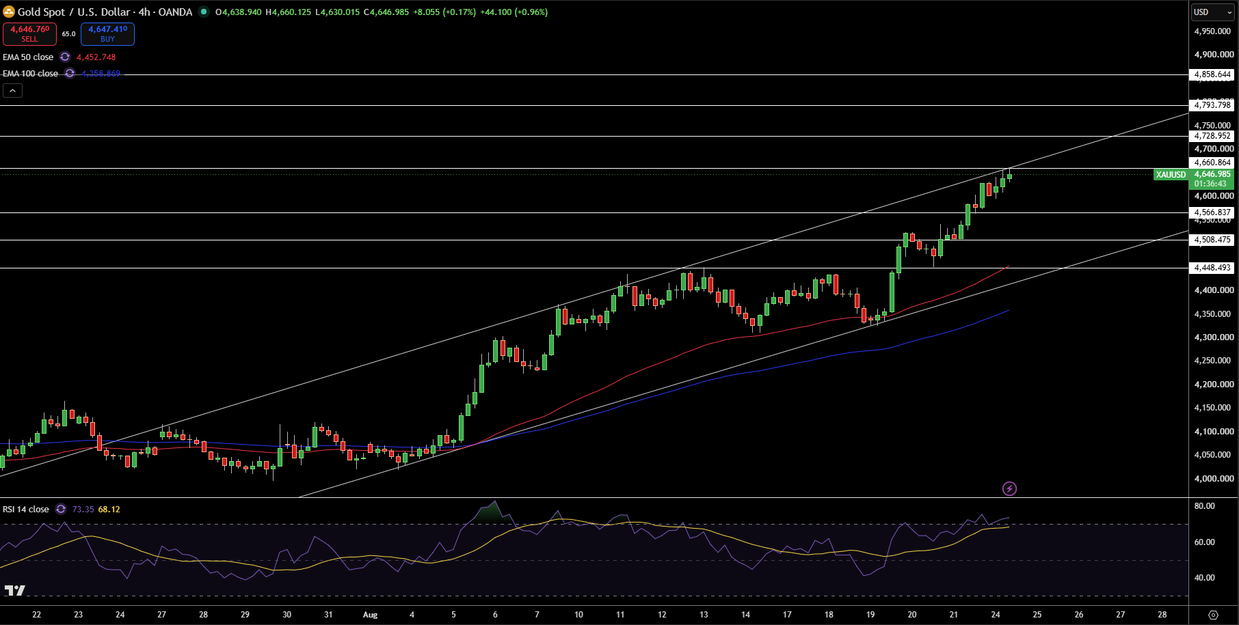Click the 4,728.952 price level label
The image size is (1239, 625).
point(1212,136)
